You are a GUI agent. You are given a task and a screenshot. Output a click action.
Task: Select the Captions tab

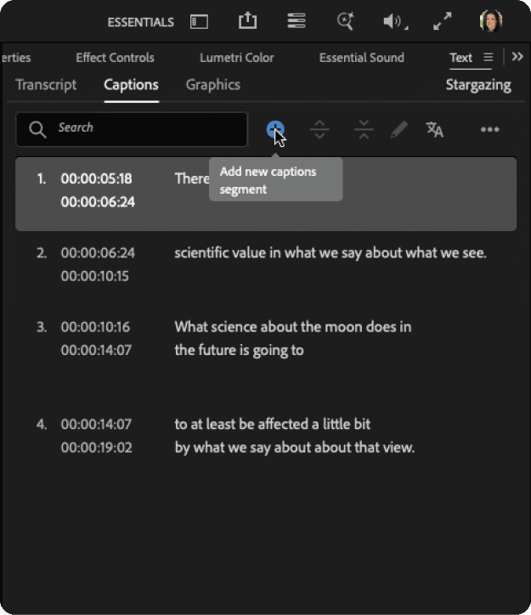pos(131,85)
